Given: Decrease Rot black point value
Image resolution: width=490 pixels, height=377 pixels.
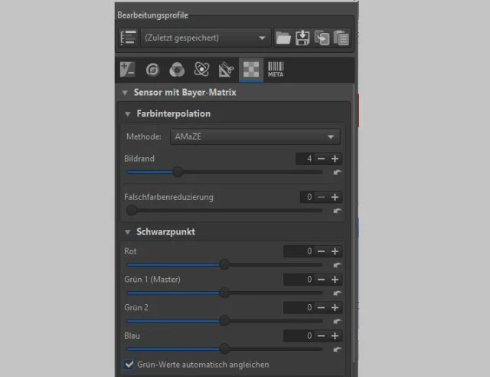Looking at the screenshot, I should pyautogui.click(x=321, y=251).
